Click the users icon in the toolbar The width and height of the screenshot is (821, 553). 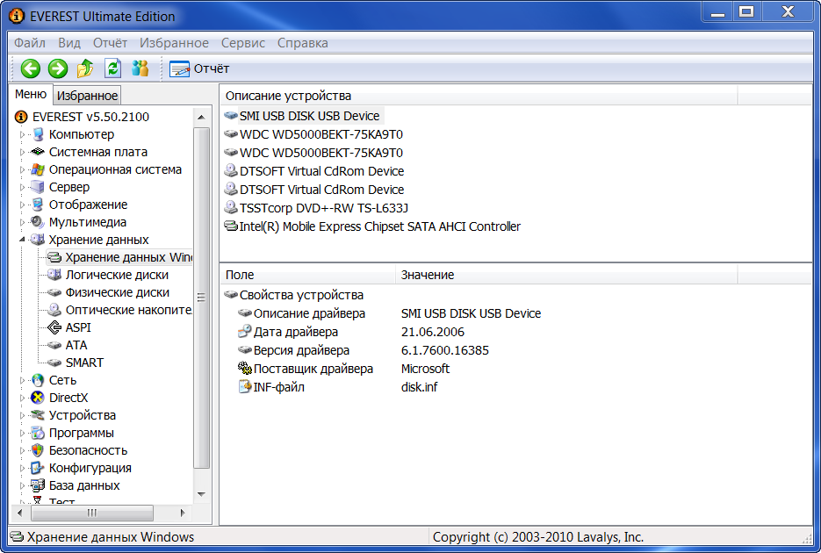pyautogui.click(x=140, y=68)
